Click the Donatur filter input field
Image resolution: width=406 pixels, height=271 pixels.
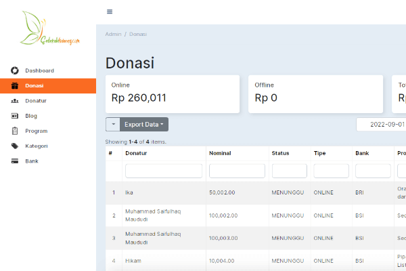click(x=163, y=171)
